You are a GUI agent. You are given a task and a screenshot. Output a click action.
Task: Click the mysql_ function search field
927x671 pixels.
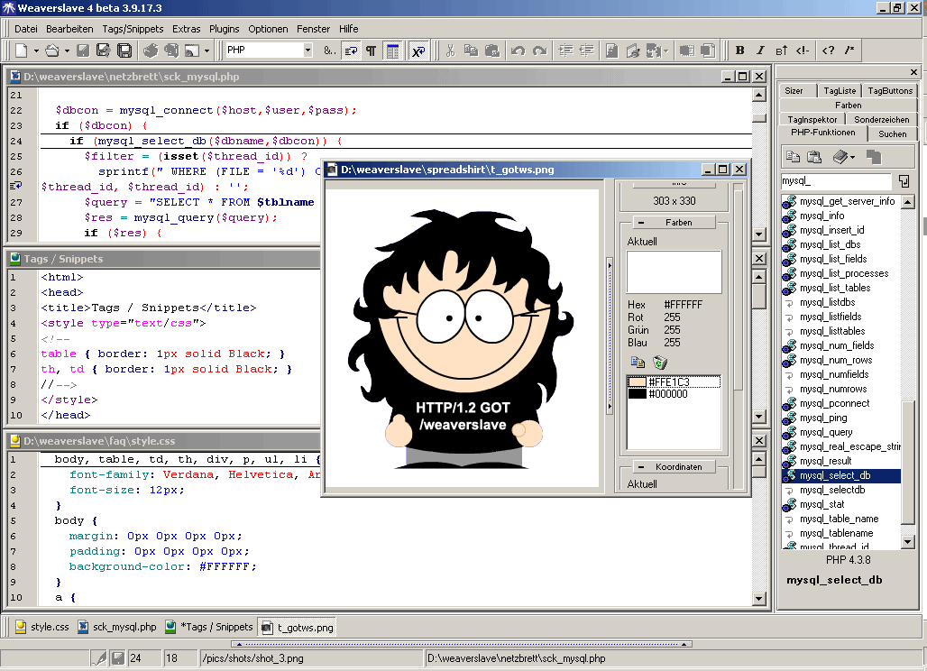pyautogui.click(x=834, y=181)
